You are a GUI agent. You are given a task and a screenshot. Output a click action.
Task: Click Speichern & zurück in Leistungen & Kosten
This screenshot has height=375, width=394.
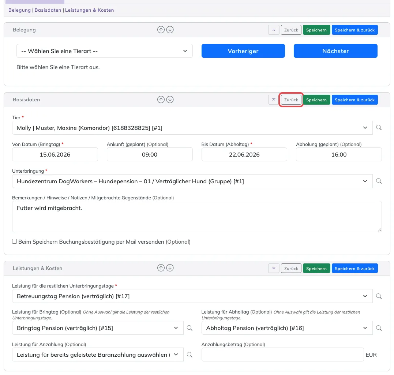(354, 269)
